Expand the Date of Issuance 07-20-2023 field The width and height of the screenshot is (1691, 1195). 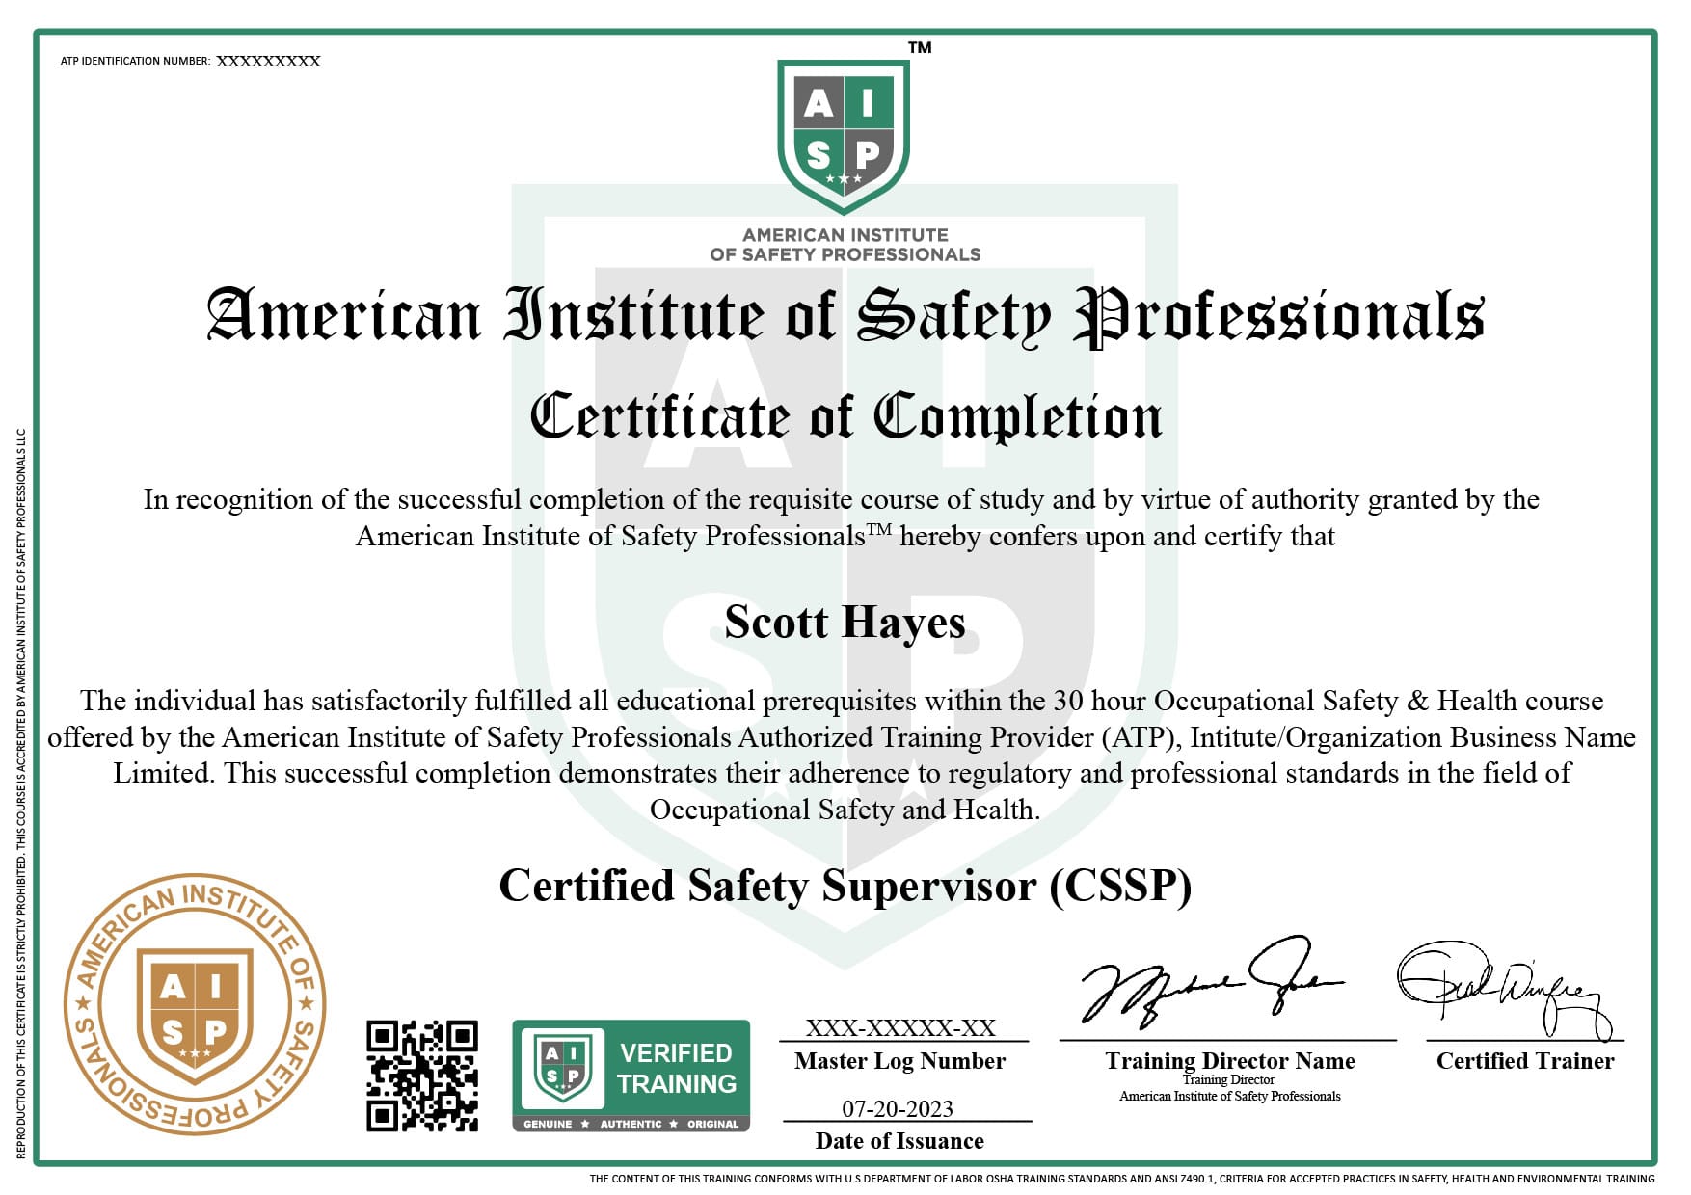point(899,1110)
